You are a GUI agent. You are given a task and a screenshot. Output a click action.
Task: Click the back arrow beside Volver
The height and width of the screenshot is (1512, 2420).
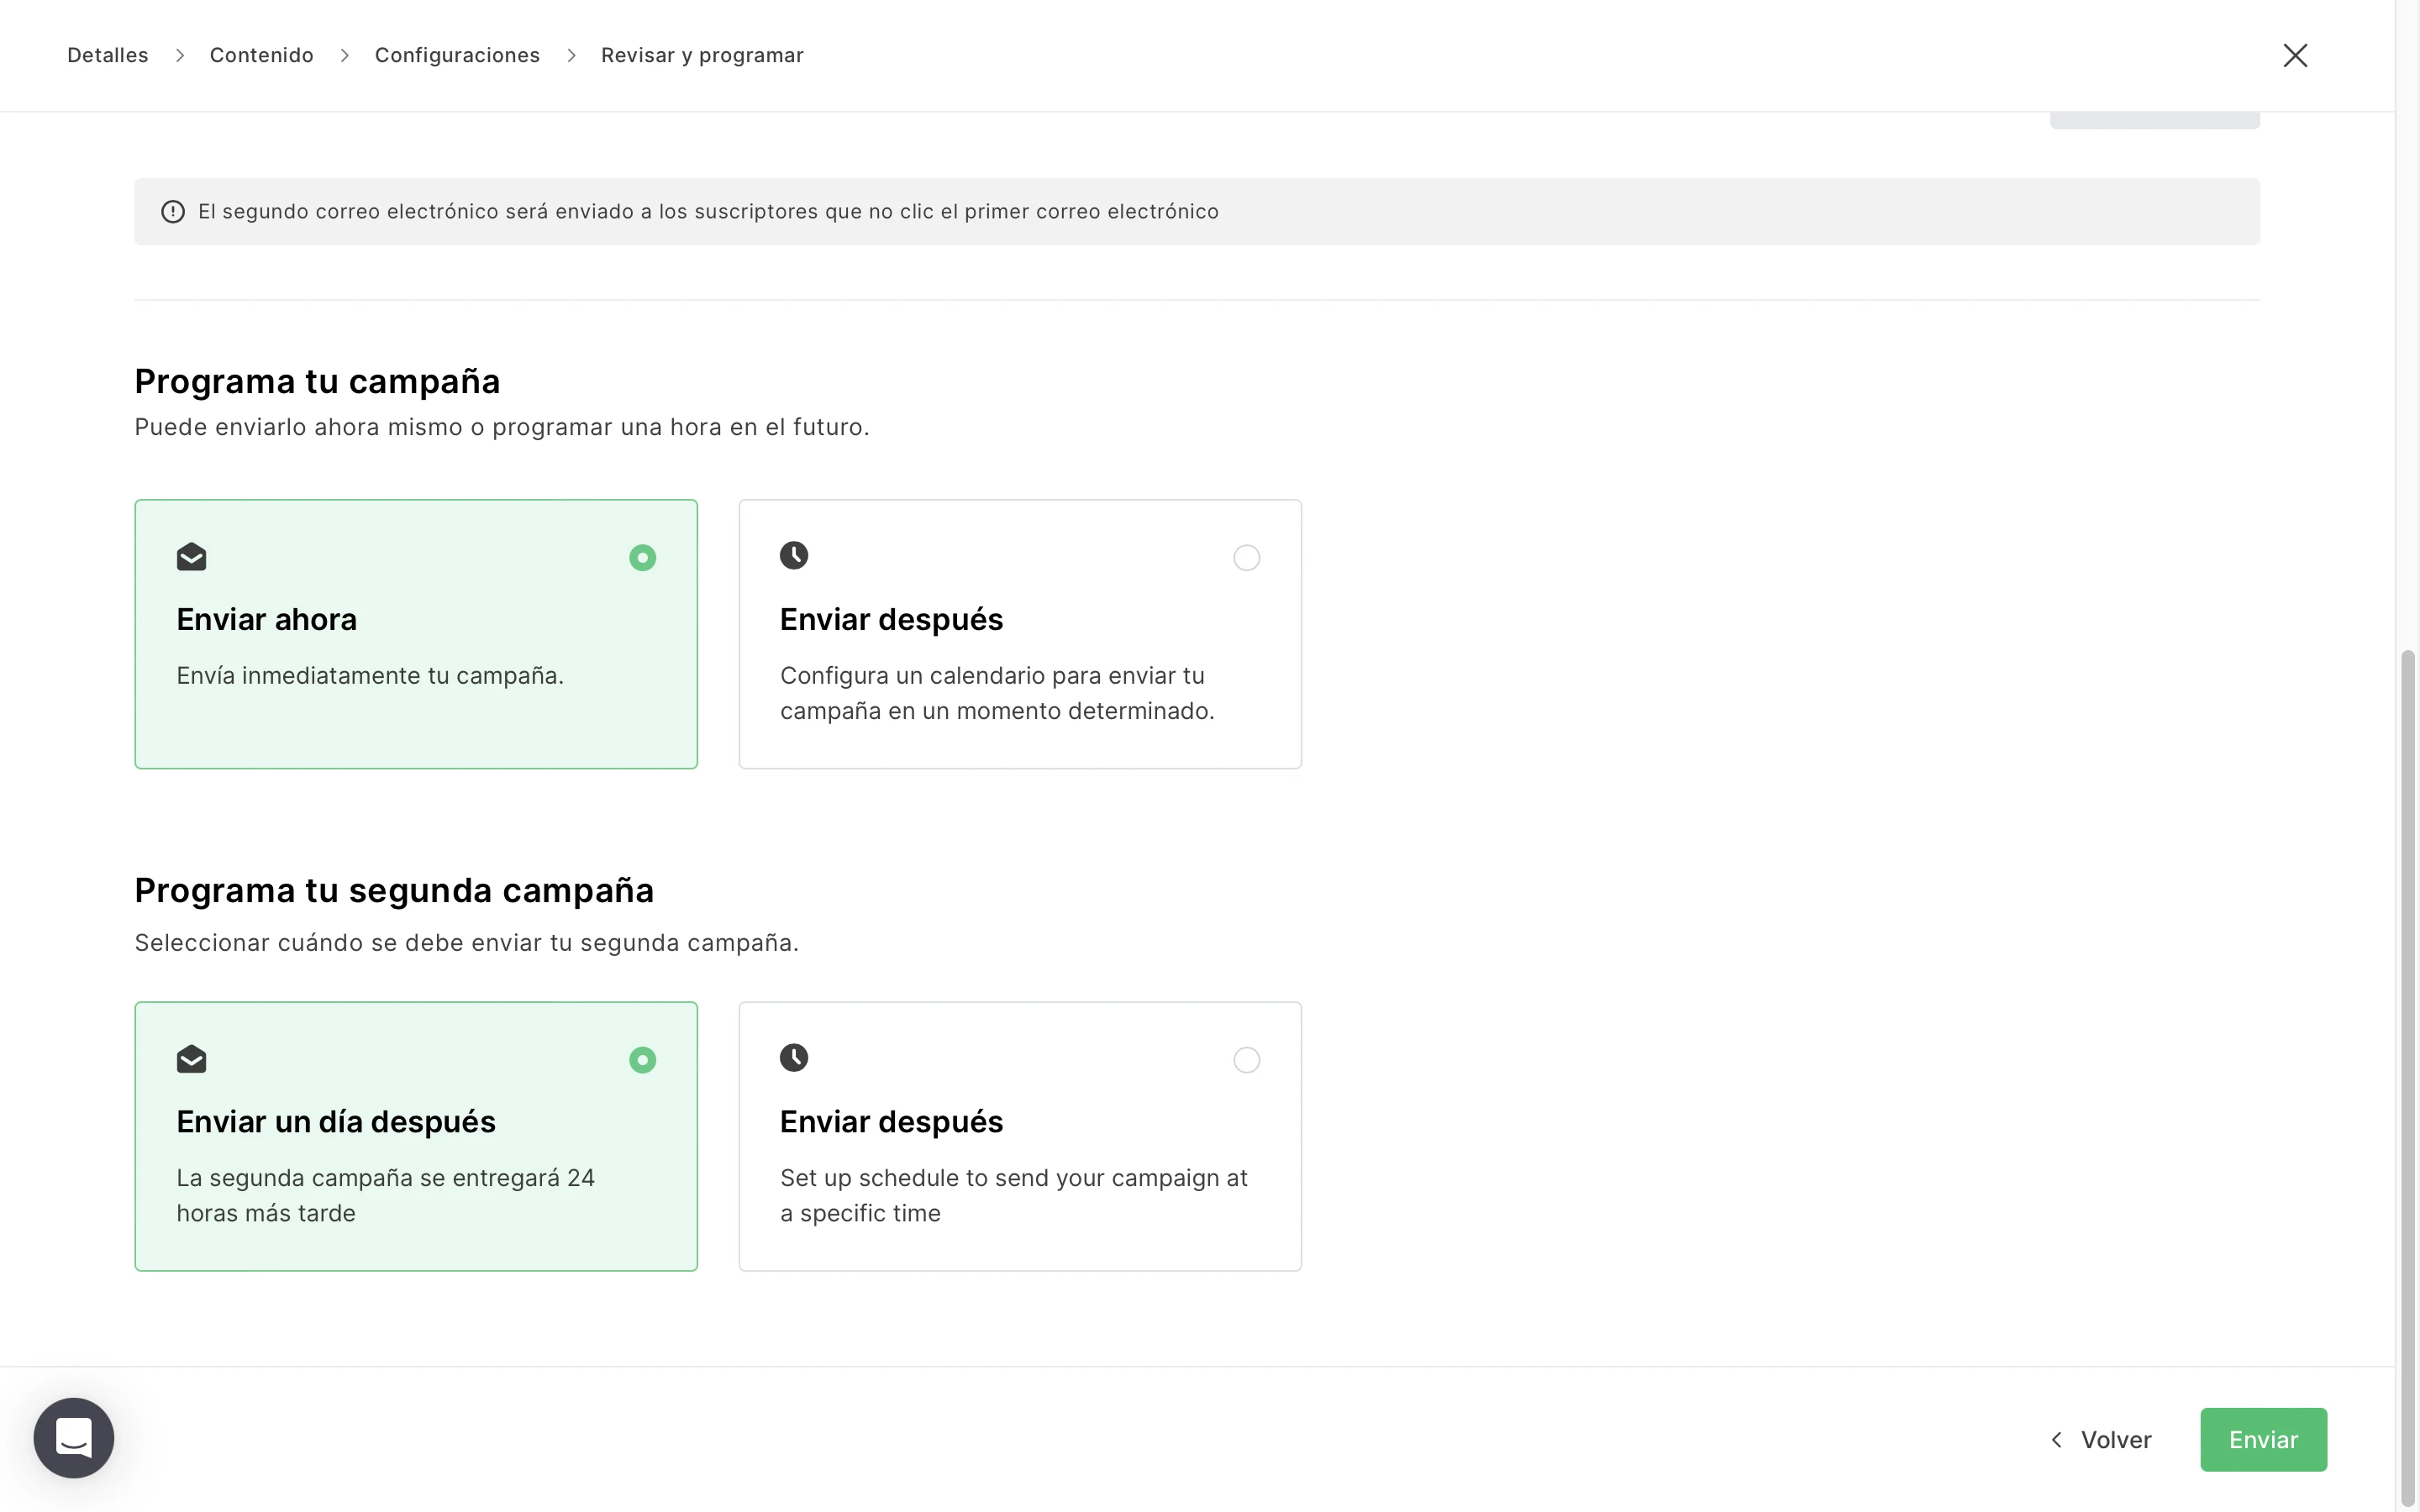pyautogui.click(x=2057, y=1439)
